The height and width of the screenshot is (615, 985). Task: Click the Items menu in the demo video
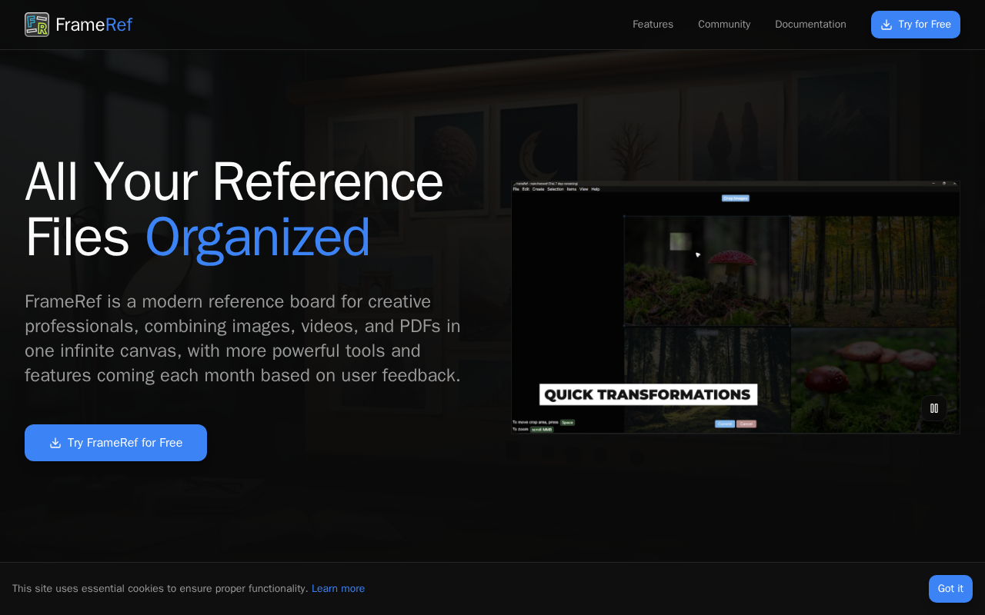point(572,189)
